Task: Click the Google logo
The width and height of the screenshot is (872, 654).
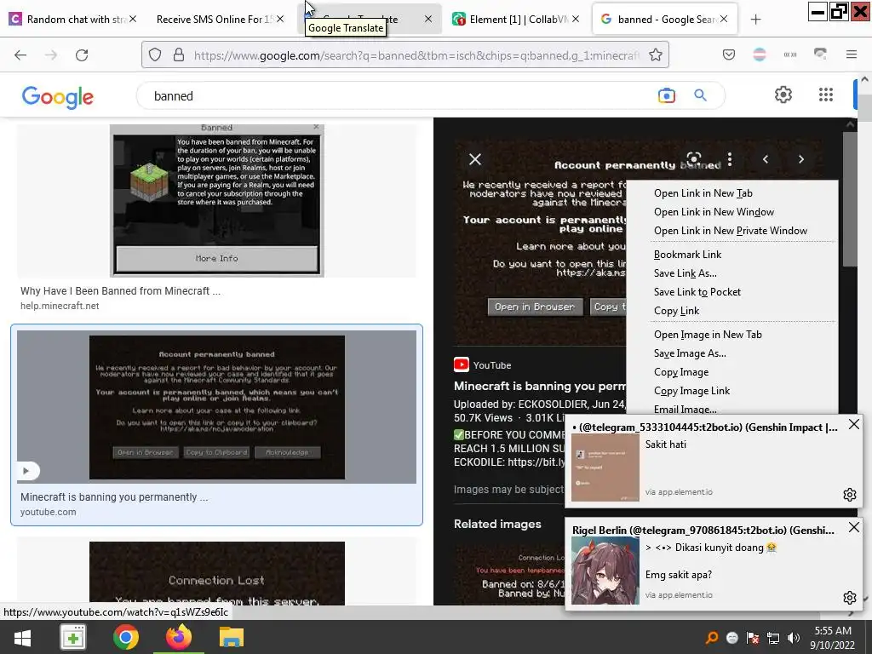Action: [58, 97]
